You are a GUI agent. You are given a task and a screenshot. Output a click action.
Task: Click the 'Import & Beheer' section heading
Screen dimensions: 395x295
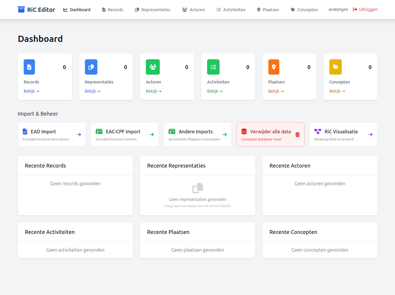click(38, 114)
